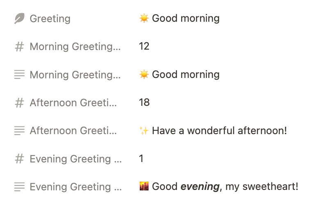Click the sparkles emoji before Have a wonderful afternoon
The height and width of the screenshot is (201, 310).
144,131
